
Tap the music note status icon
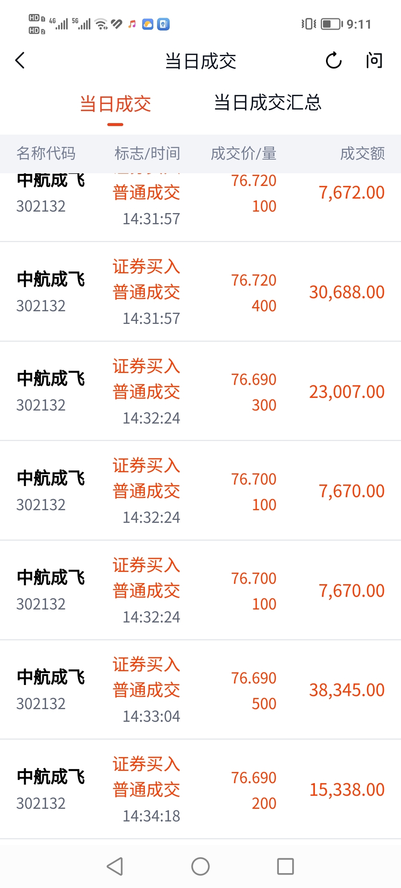[x=132, y=25]
